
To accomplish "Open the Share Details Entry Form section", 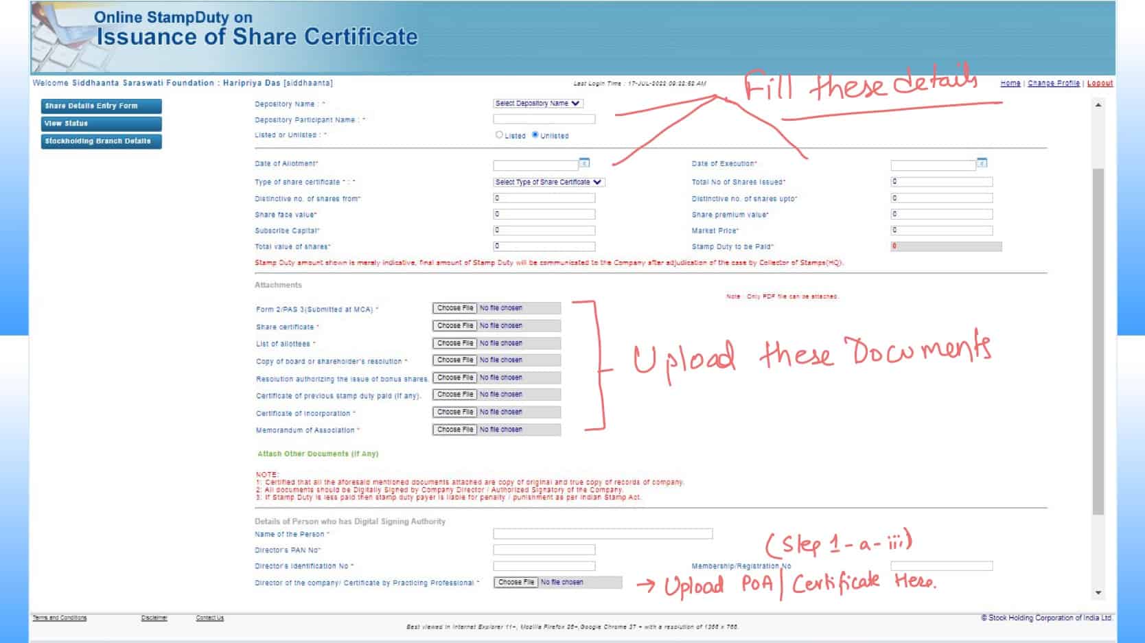I will (100, 106).
